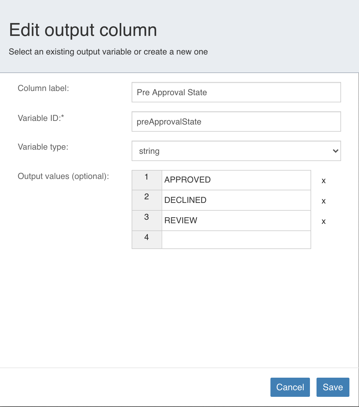Click the delete x next to APPROVED
The image size is (359, 407).
323,181
